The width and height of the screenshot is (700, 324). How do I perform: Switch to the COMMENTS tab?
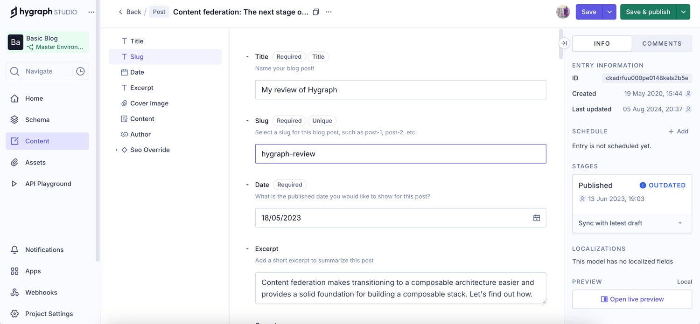[x=662, y=43]
